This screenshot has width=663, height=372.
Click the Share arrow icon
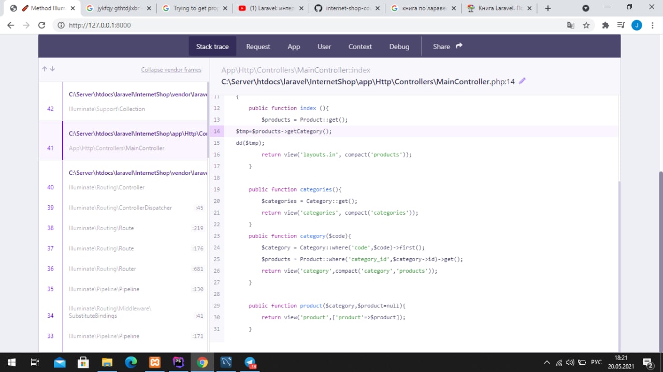click(x=459, y=46)
